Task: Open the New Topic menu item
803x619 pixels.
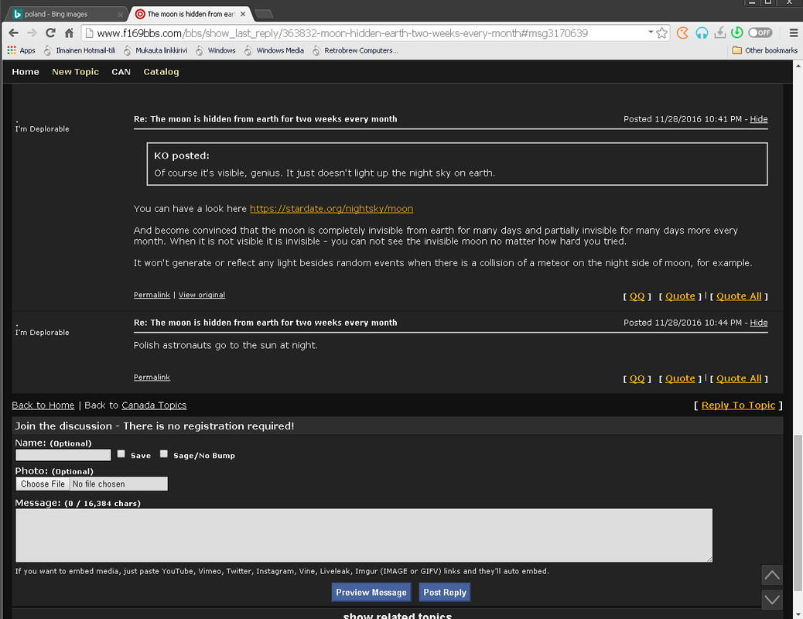Action: (75, 72)
